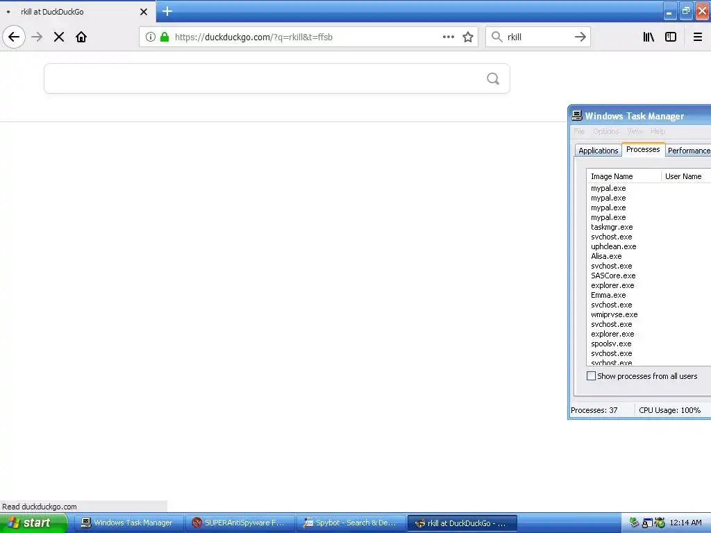711x533 pixels.
Task: Close the rkill at DuckDuckGo tab
Action: [144, 12]
